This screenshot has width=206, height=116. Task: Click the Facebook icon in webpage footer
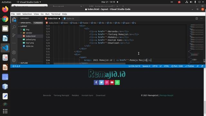pyautogui.click(x=96, y=82)
